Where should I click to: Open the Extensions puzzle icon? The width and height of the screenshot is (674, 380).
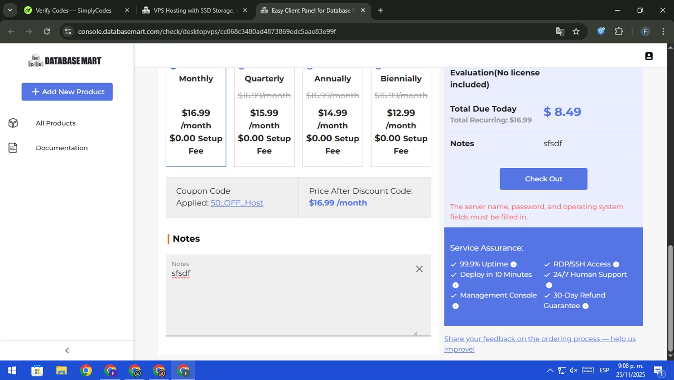(619, 31)
